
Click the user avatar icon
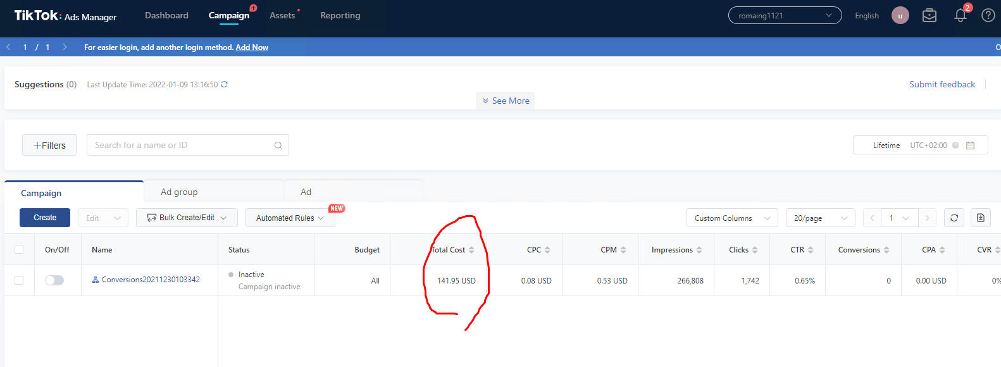coord(900,15)
